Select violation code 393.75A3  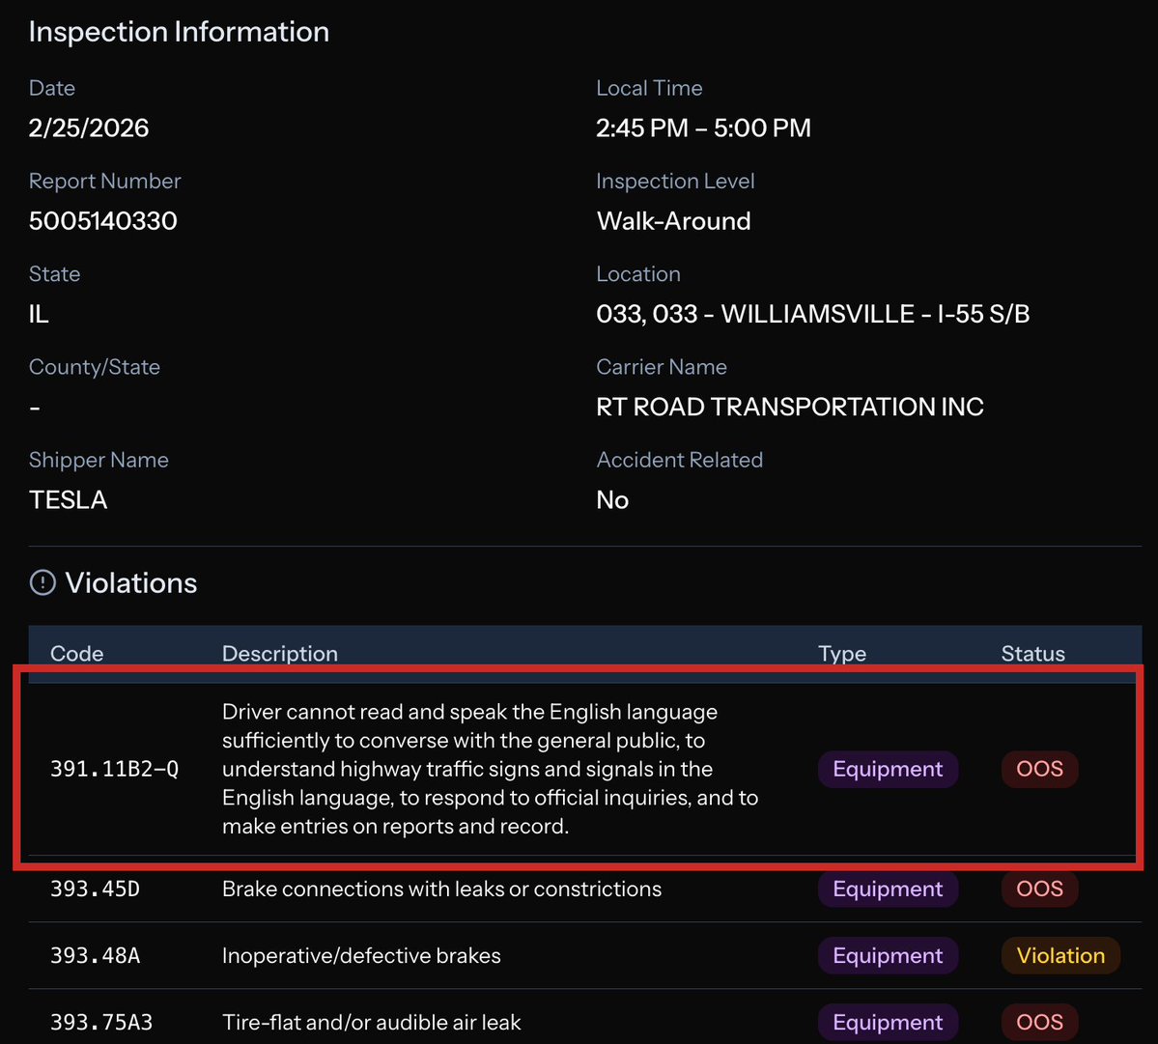click(101, 1023)
